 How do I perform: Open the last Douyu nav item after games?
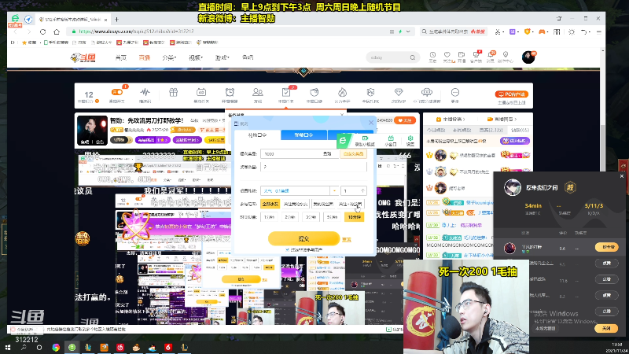[x=248, y=57]
